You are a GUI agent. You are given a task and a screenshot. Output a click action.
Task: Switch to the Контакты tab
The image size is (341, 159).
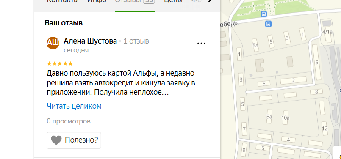[63, 2]
